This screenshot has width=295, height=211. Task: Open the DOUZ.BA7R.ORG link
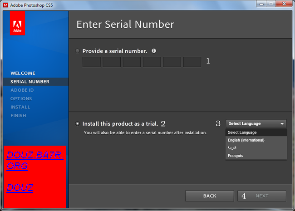click(35, 161)
